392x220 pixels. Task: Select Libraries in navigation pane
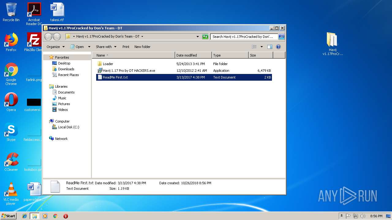(x=61, y=86)
